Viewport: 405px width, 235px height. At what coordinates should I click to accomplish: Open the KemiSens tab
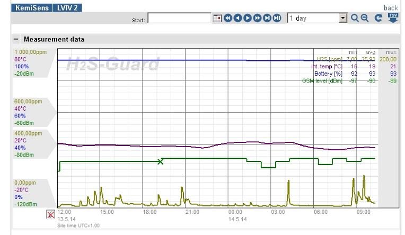point(32,8)
